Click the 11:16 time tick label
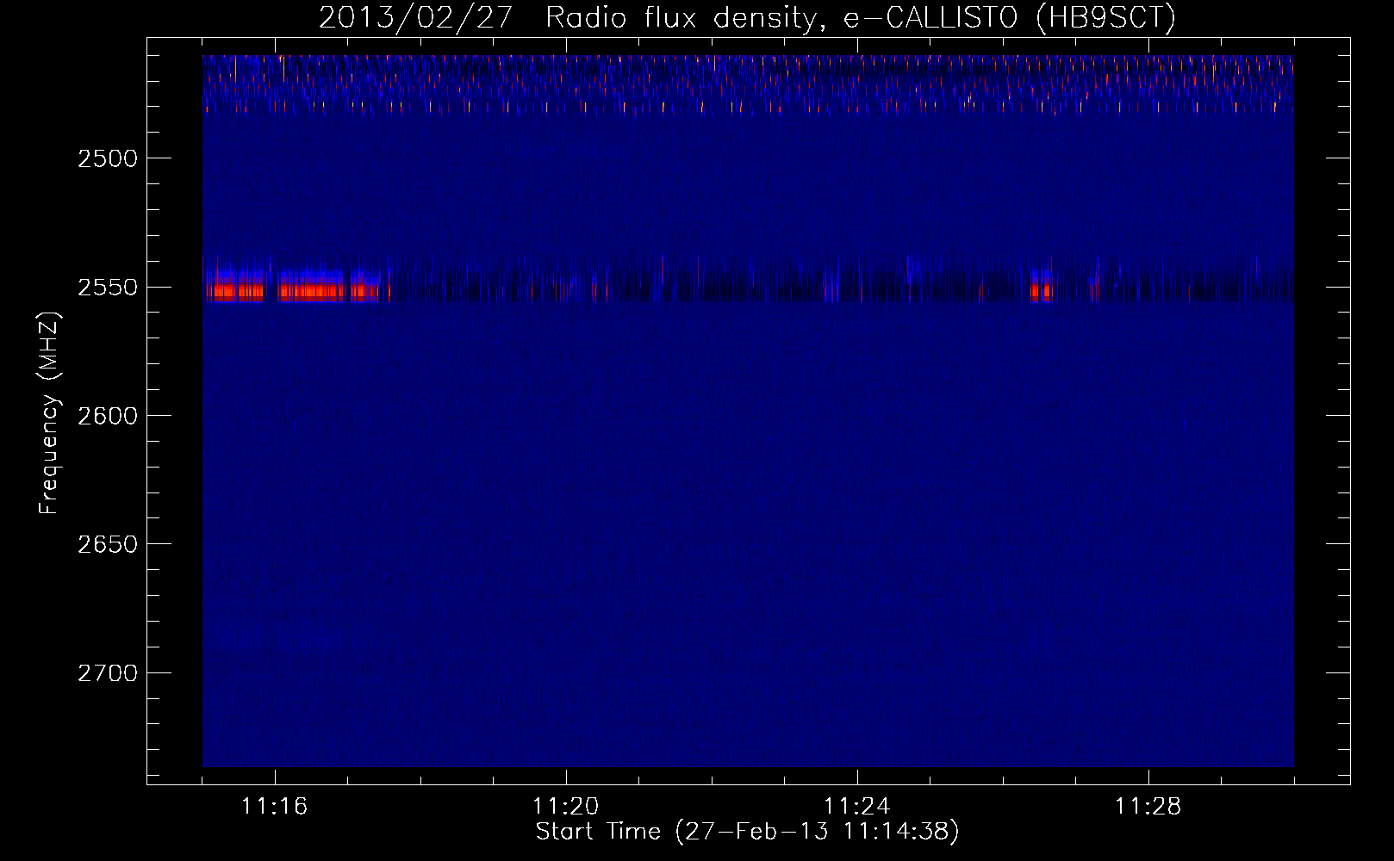1394x861 pixels. (274, 807)
